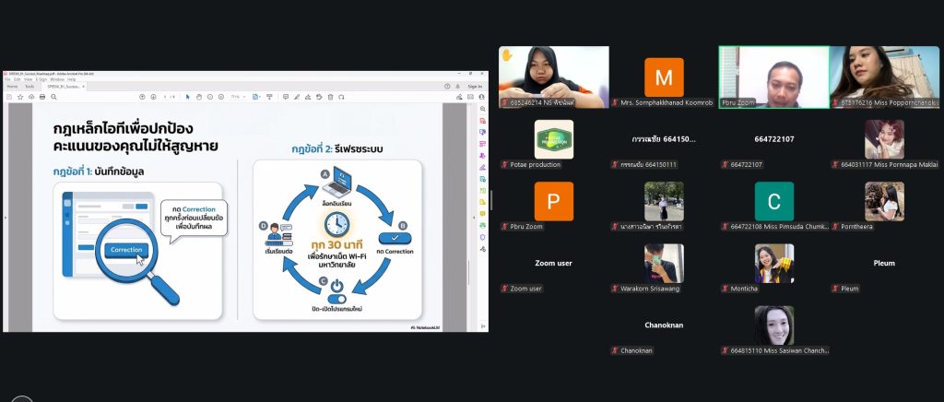The image size is (944, 402).
Task: Go to previous page with up arrow
Action: click(141, 96)
